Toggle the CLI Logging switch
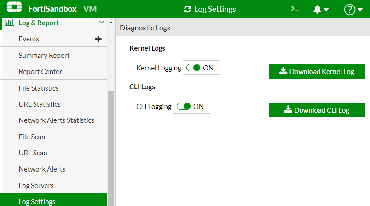Image resolution: width=370 pixels, height=206 pixels. tap(184, 106)
